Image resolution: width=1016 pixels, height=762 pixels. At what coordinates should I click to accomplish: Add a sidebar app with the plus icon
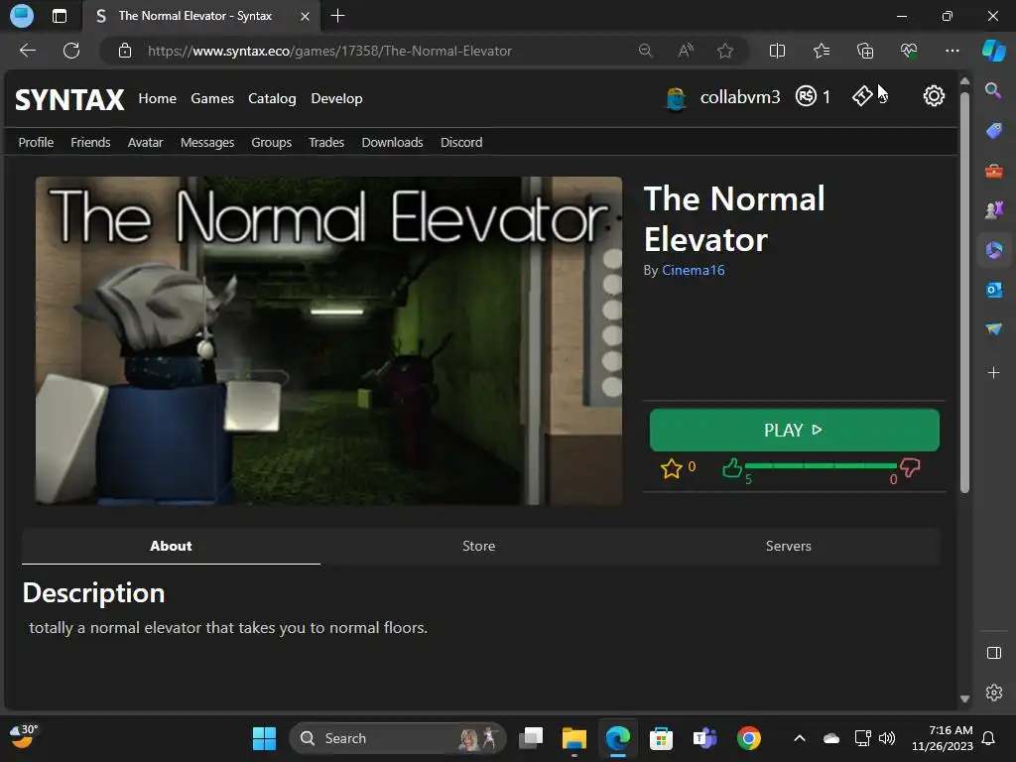(993, 373)
